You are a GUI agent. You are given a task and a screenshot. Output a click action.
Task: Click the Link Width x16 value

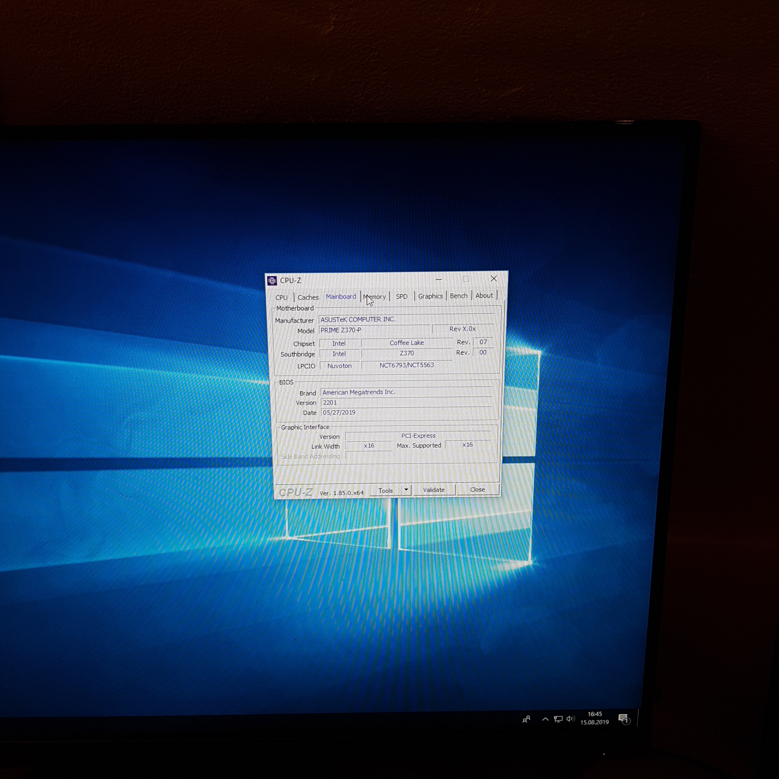(x=369, y=445)
